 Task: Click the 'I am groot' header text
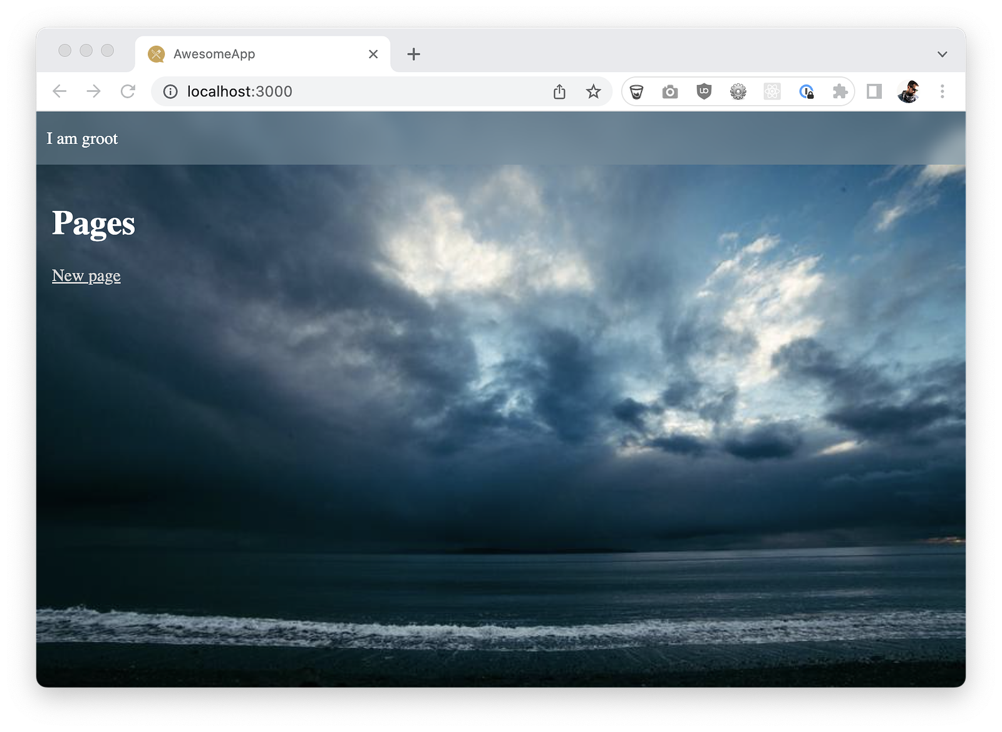82,138
